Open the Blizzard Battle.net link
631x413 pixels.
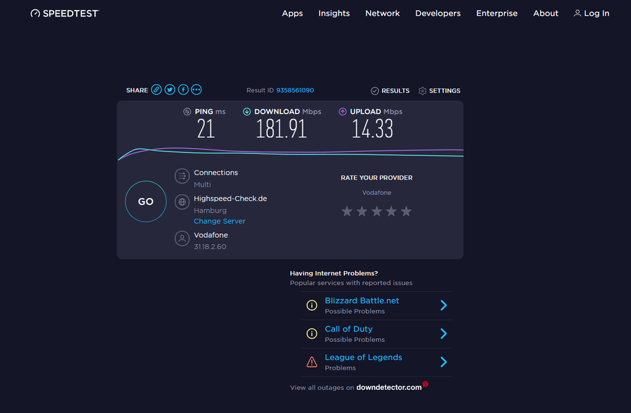click(362, 301)
